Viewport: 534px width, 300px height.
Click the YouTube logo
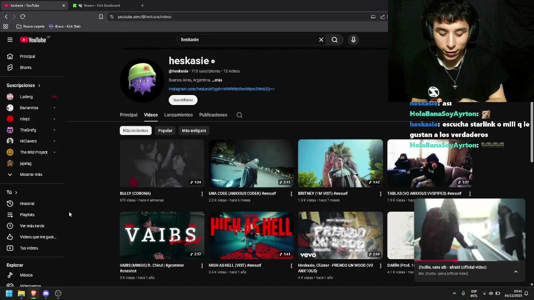[33, 40]
